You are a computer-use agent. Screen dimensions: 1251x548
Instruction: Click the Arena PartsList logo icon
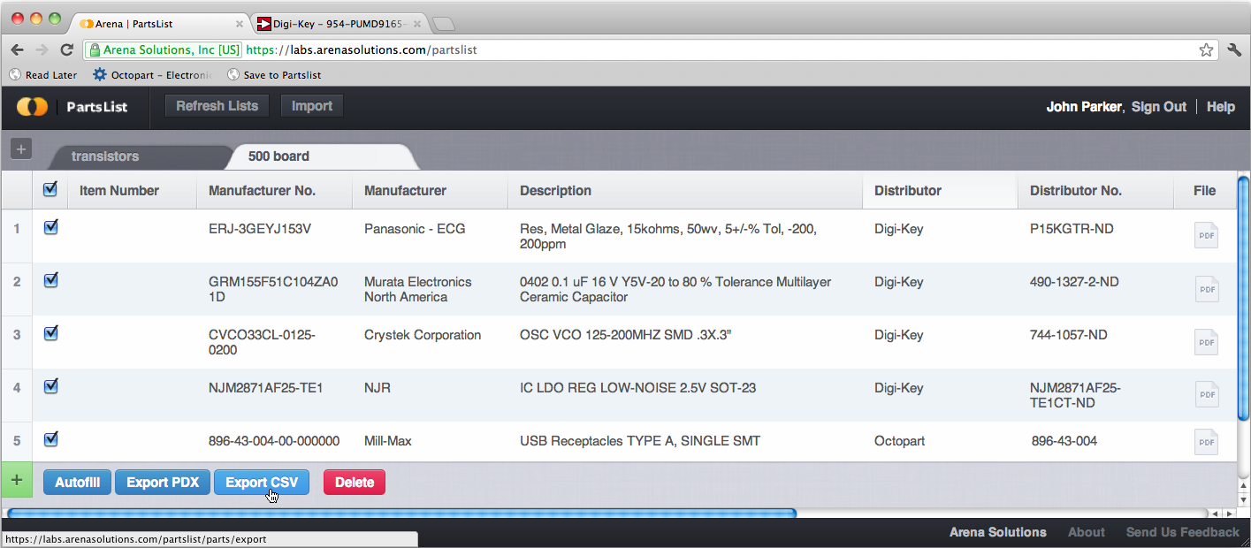click(x=32, y=106)
